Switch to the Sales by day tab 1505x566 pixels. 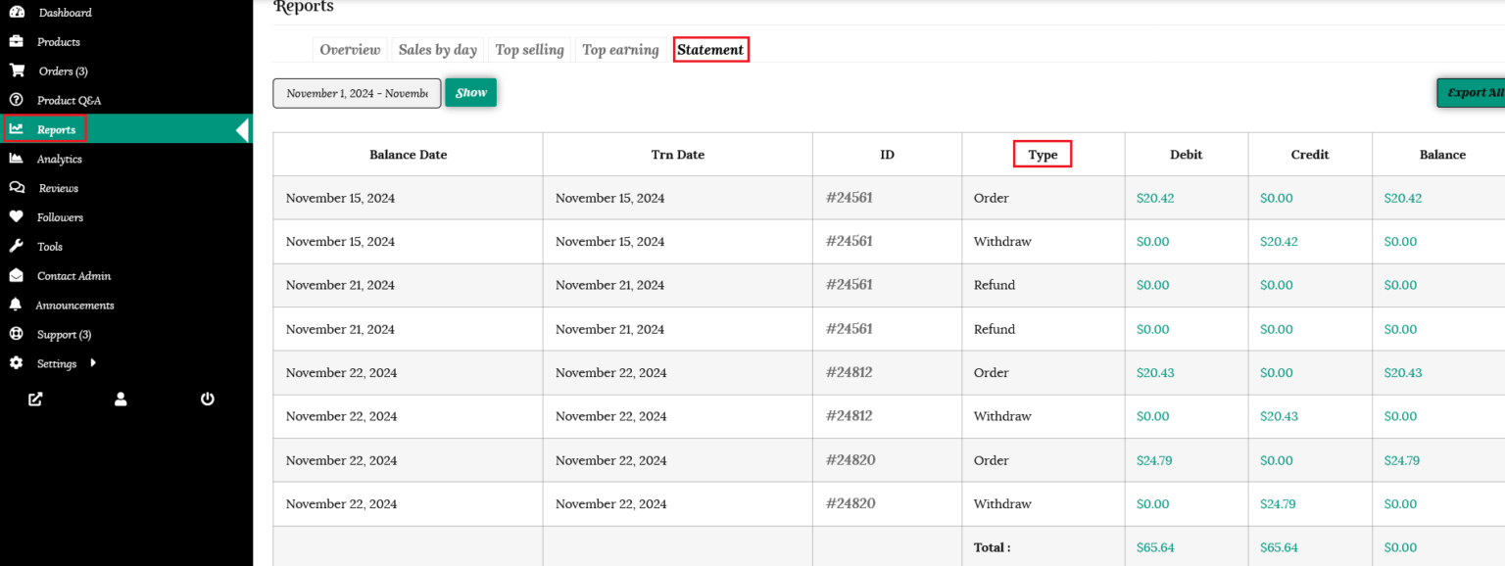pos(437,50)
